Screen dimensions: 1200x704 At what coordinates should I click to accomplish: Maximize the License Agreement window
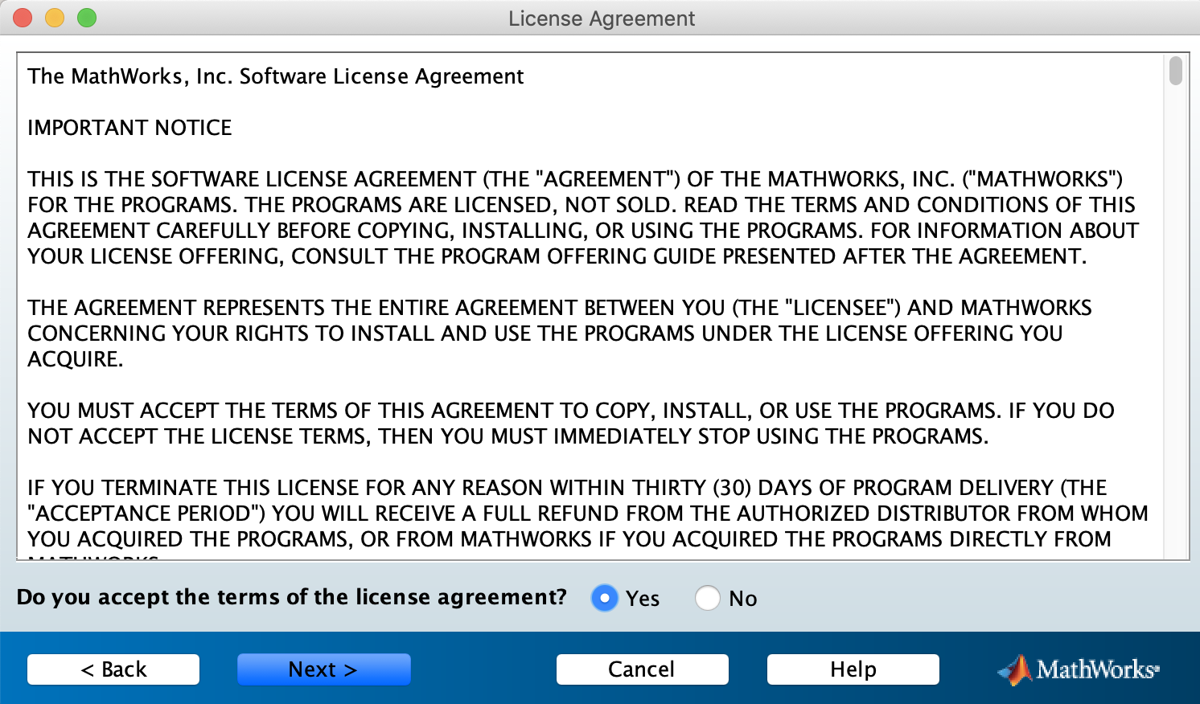pyautogui.click(x=87, y=18)
